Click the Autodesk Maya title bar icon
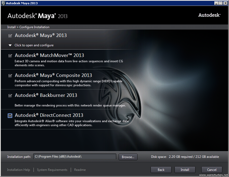Image resolution: width=229 pixels, height=177 pixels. 3,3
